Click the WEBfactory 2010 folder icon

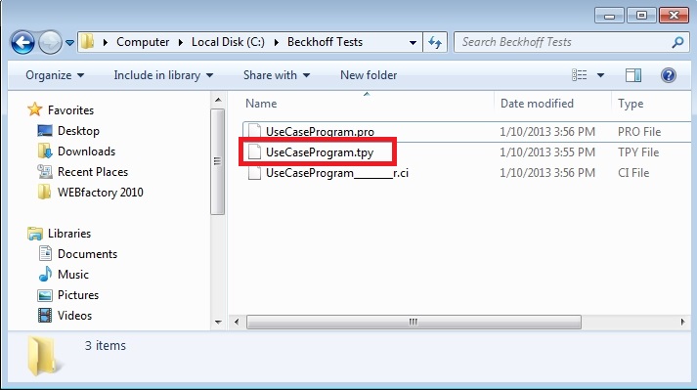pyautogui.click(x=44, y=193)
